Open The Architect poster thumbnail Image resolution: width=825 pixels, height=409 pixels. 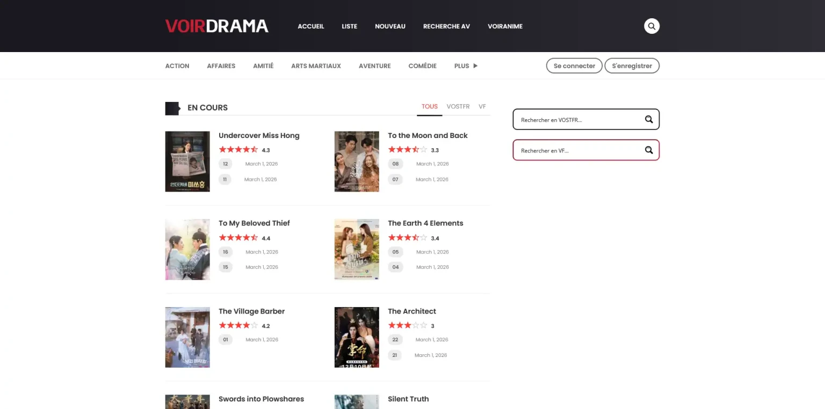pos(357,337)
